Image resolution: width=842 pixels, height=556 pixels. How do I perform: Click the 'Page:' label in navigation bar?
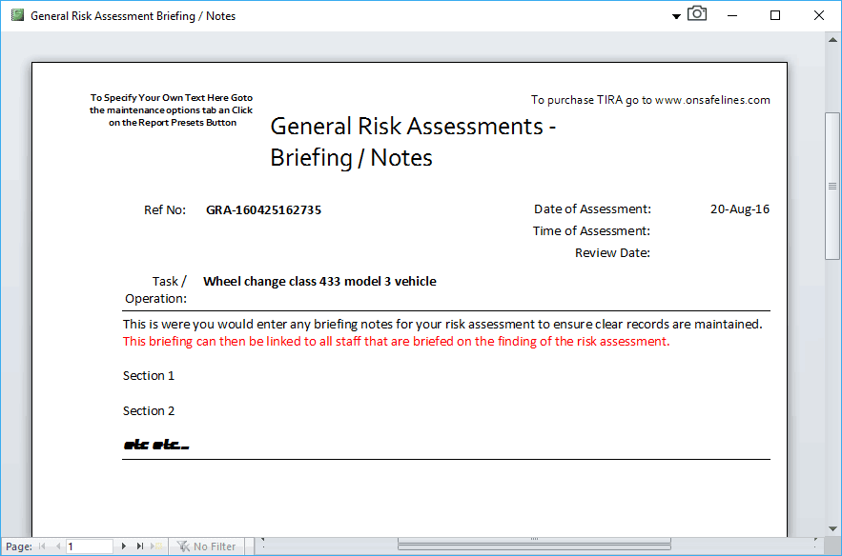point(19,546)
